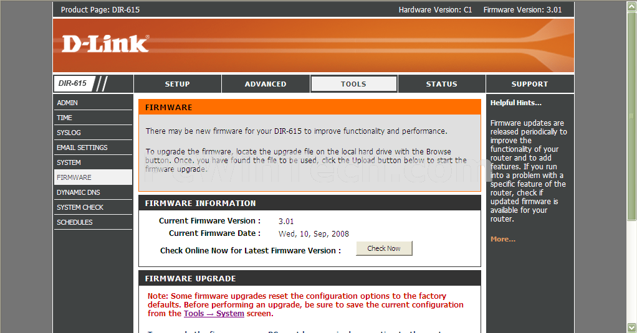Open SYSLOG from the sidebar
The height and width of the screenshot is (333, 637).
pos(93,133)
